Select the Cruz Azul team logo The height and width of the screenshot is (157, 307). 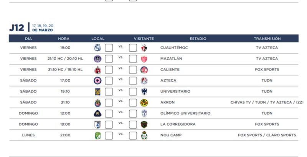(97, 81)
